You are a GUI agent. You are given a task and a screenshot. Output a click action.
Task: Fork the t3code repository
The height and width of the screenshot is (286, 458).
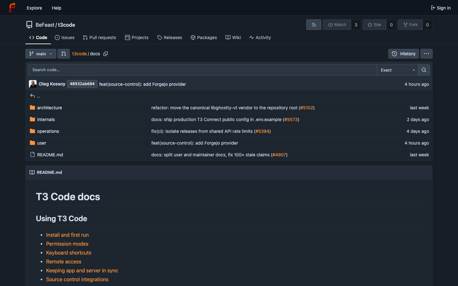tap(410, 25)
